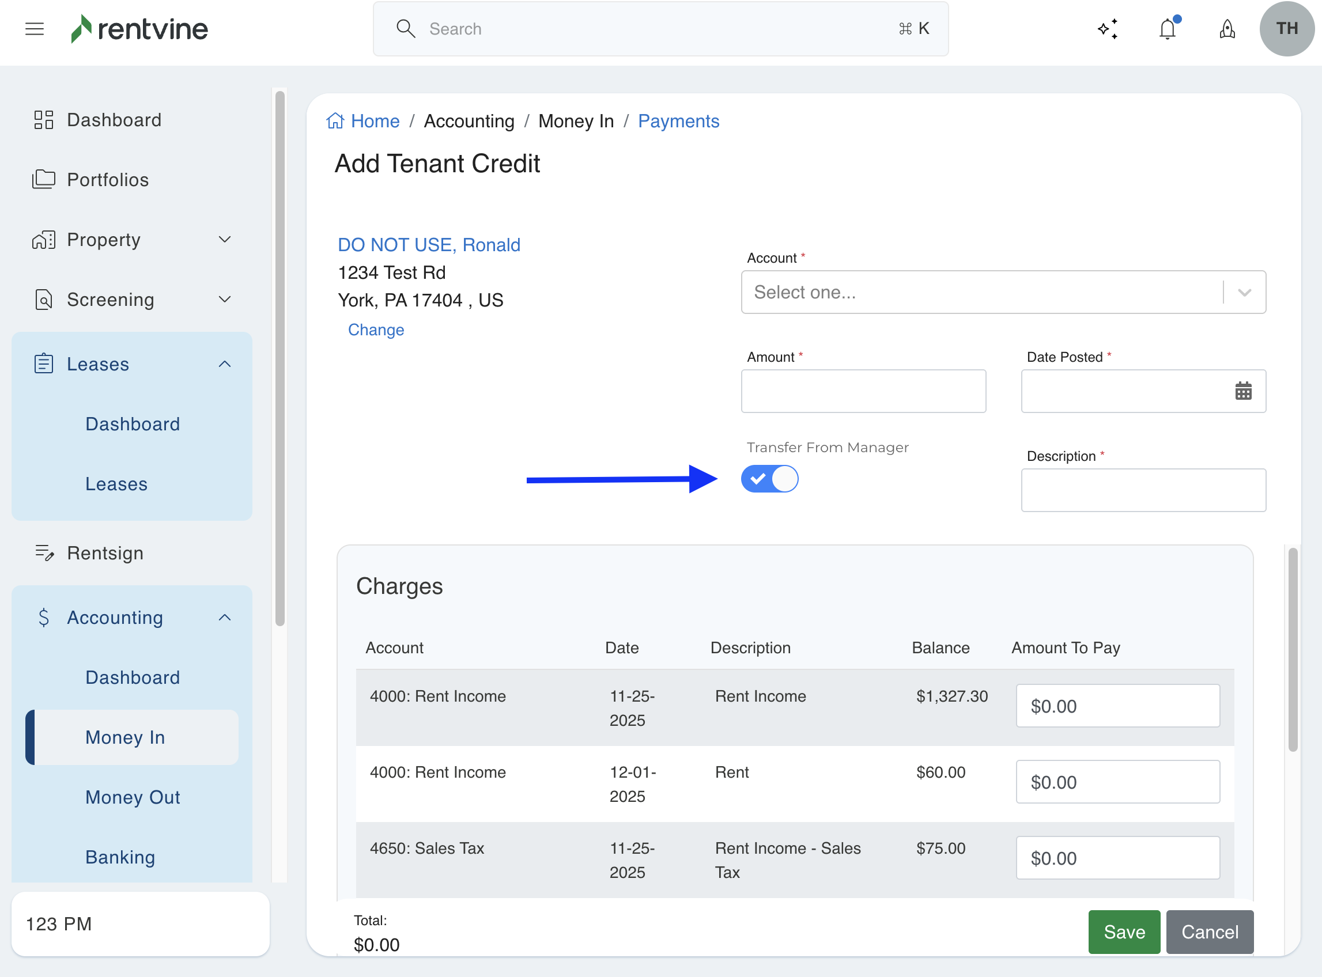Viewport: 1322px width, 977px height.
Task: Open the hamburger menu icon
Action: click(35, 28)
